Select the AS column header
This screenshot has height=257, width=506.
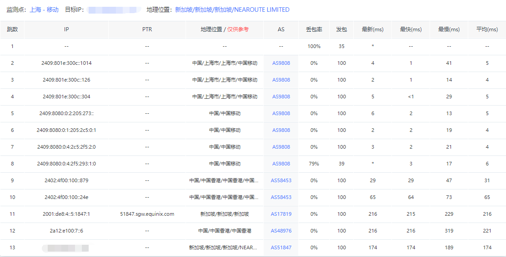tap(281, 29)
